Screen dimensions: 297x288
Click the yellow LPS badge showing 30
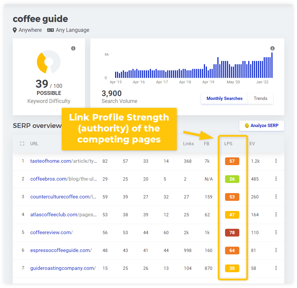(232, 268)
